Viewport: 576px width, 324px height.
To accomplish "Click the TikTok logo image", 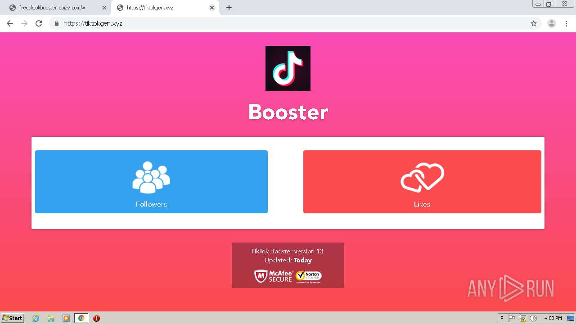I will [x=288, y=68].
